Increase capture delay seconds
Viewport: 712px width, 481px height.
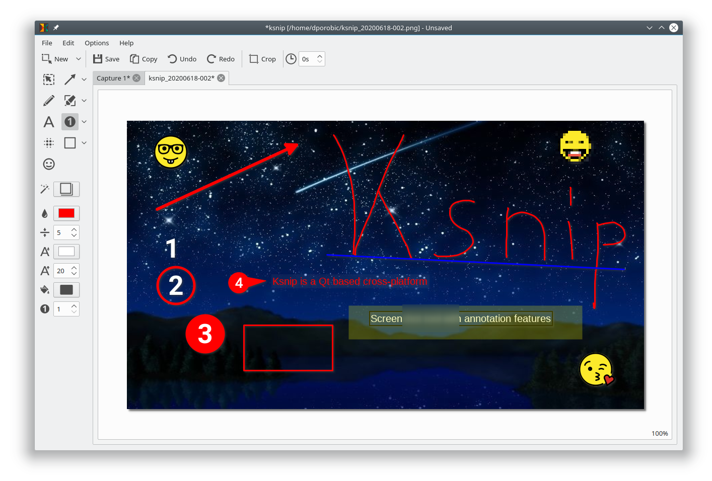pos(320,56)
